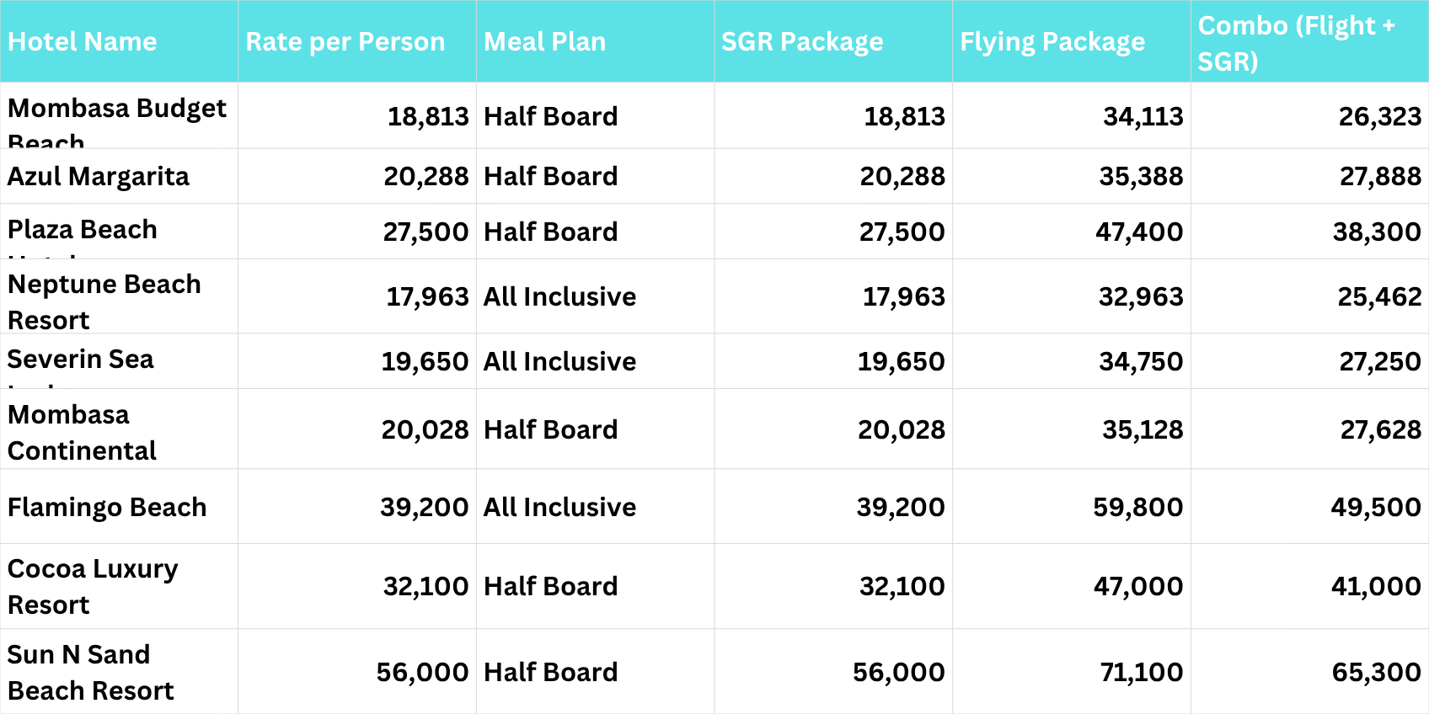Click Plaza Beach rate cell 27,500

pyautogui.click(x=425, y=232)
